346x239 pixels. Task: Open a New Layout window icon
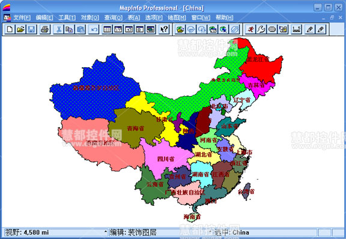tap(140, 29)
